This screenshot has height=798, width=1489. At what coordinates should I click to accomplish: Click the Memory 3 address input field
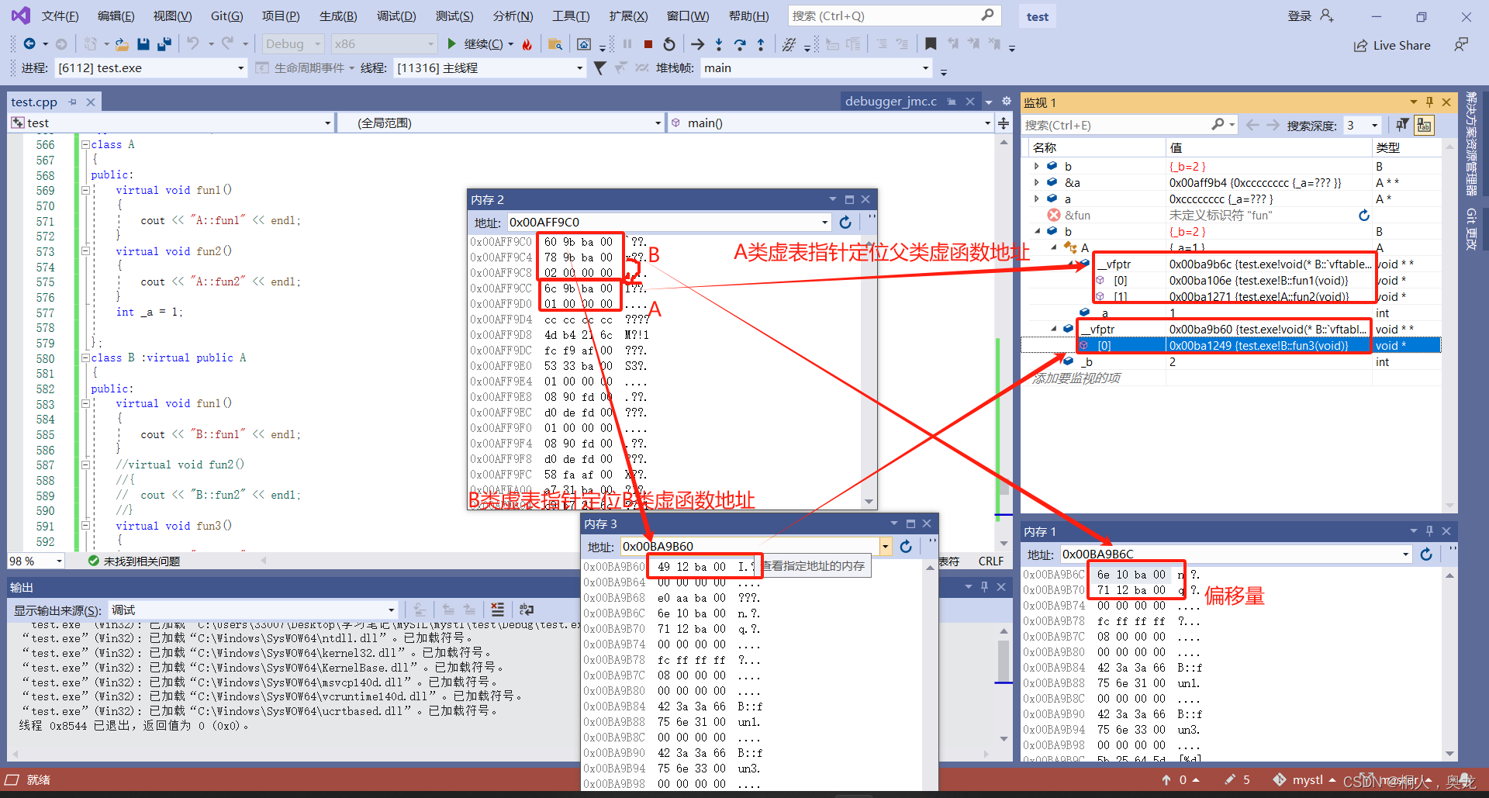(x=749, y=547)
